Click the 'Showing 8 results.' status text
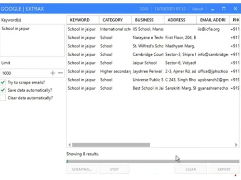This screenshot has width=241, height=180. 82,154
